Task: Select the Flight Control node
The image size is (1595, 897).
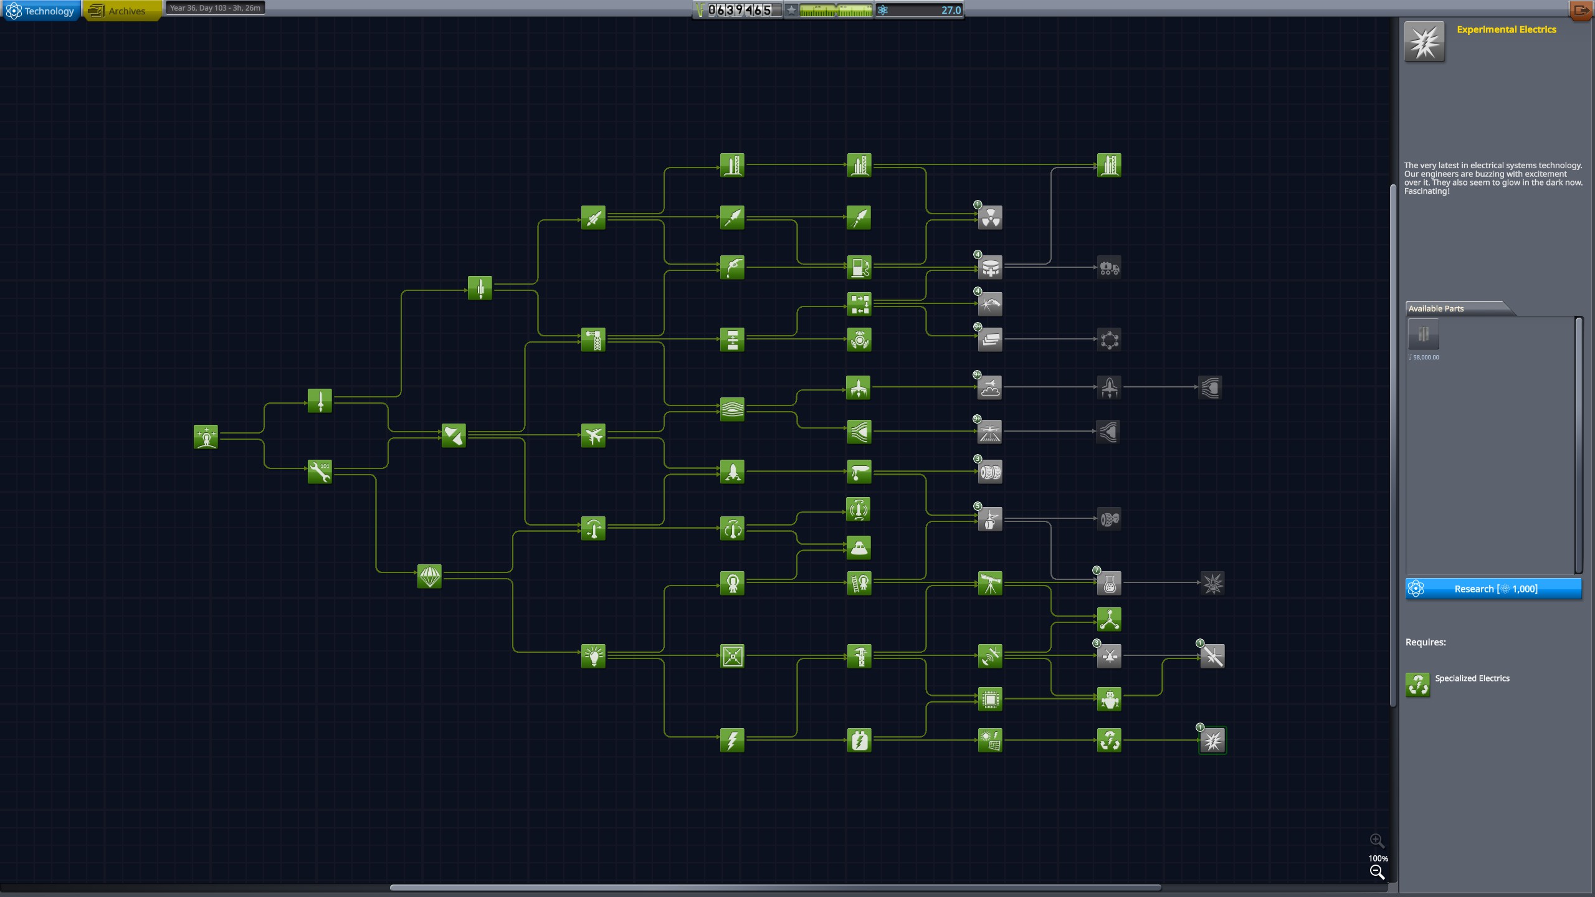Action: coord(593,528)
